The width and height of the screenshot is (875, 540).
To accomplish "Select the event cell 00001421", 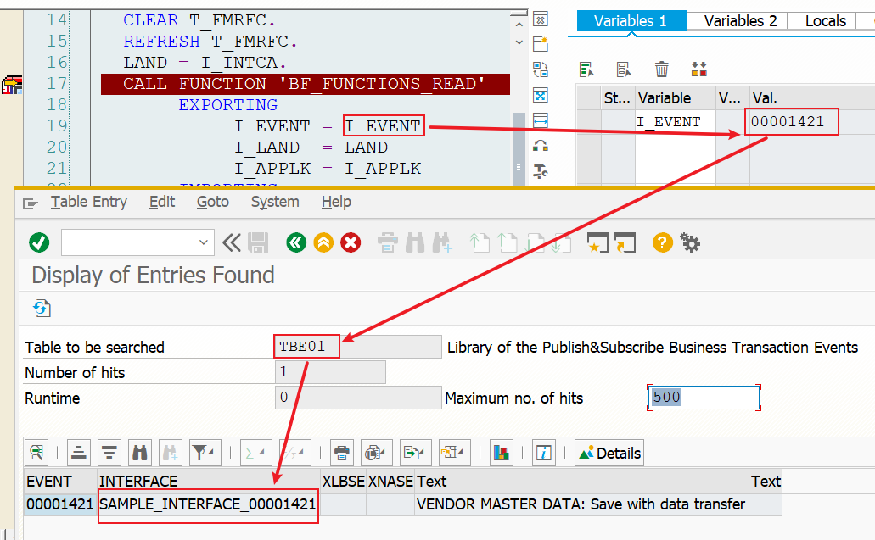I will coord(59,504).
